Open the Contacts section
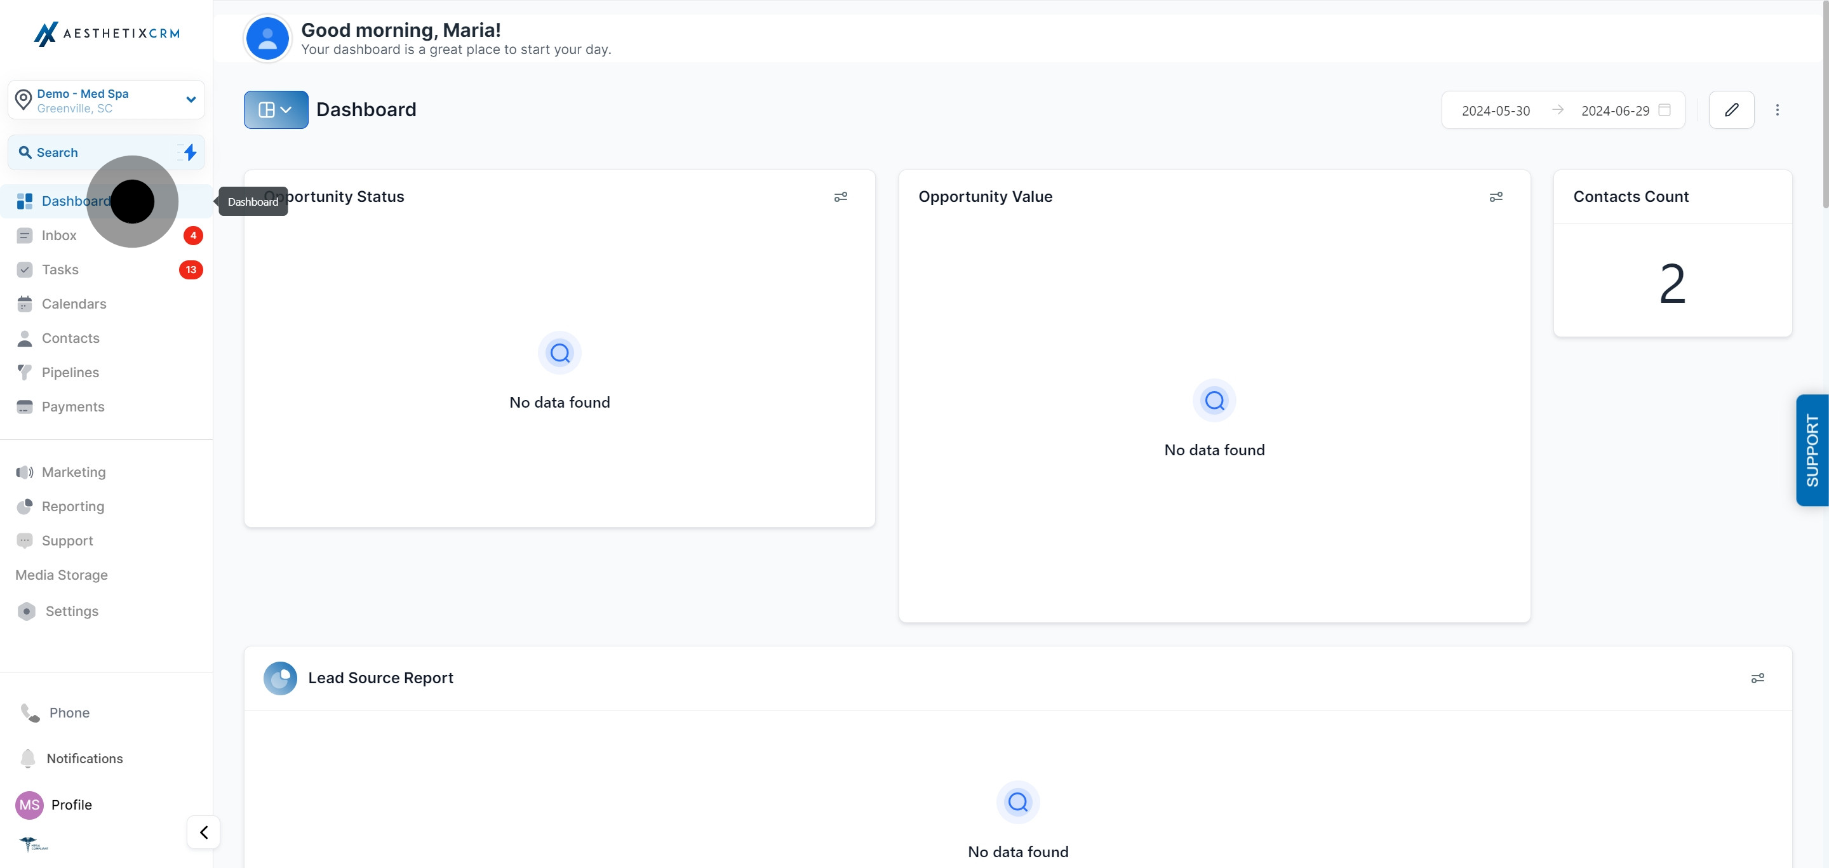Image resolution: width=1829 pixels, height=868 pixels. [x=70, y=338]
